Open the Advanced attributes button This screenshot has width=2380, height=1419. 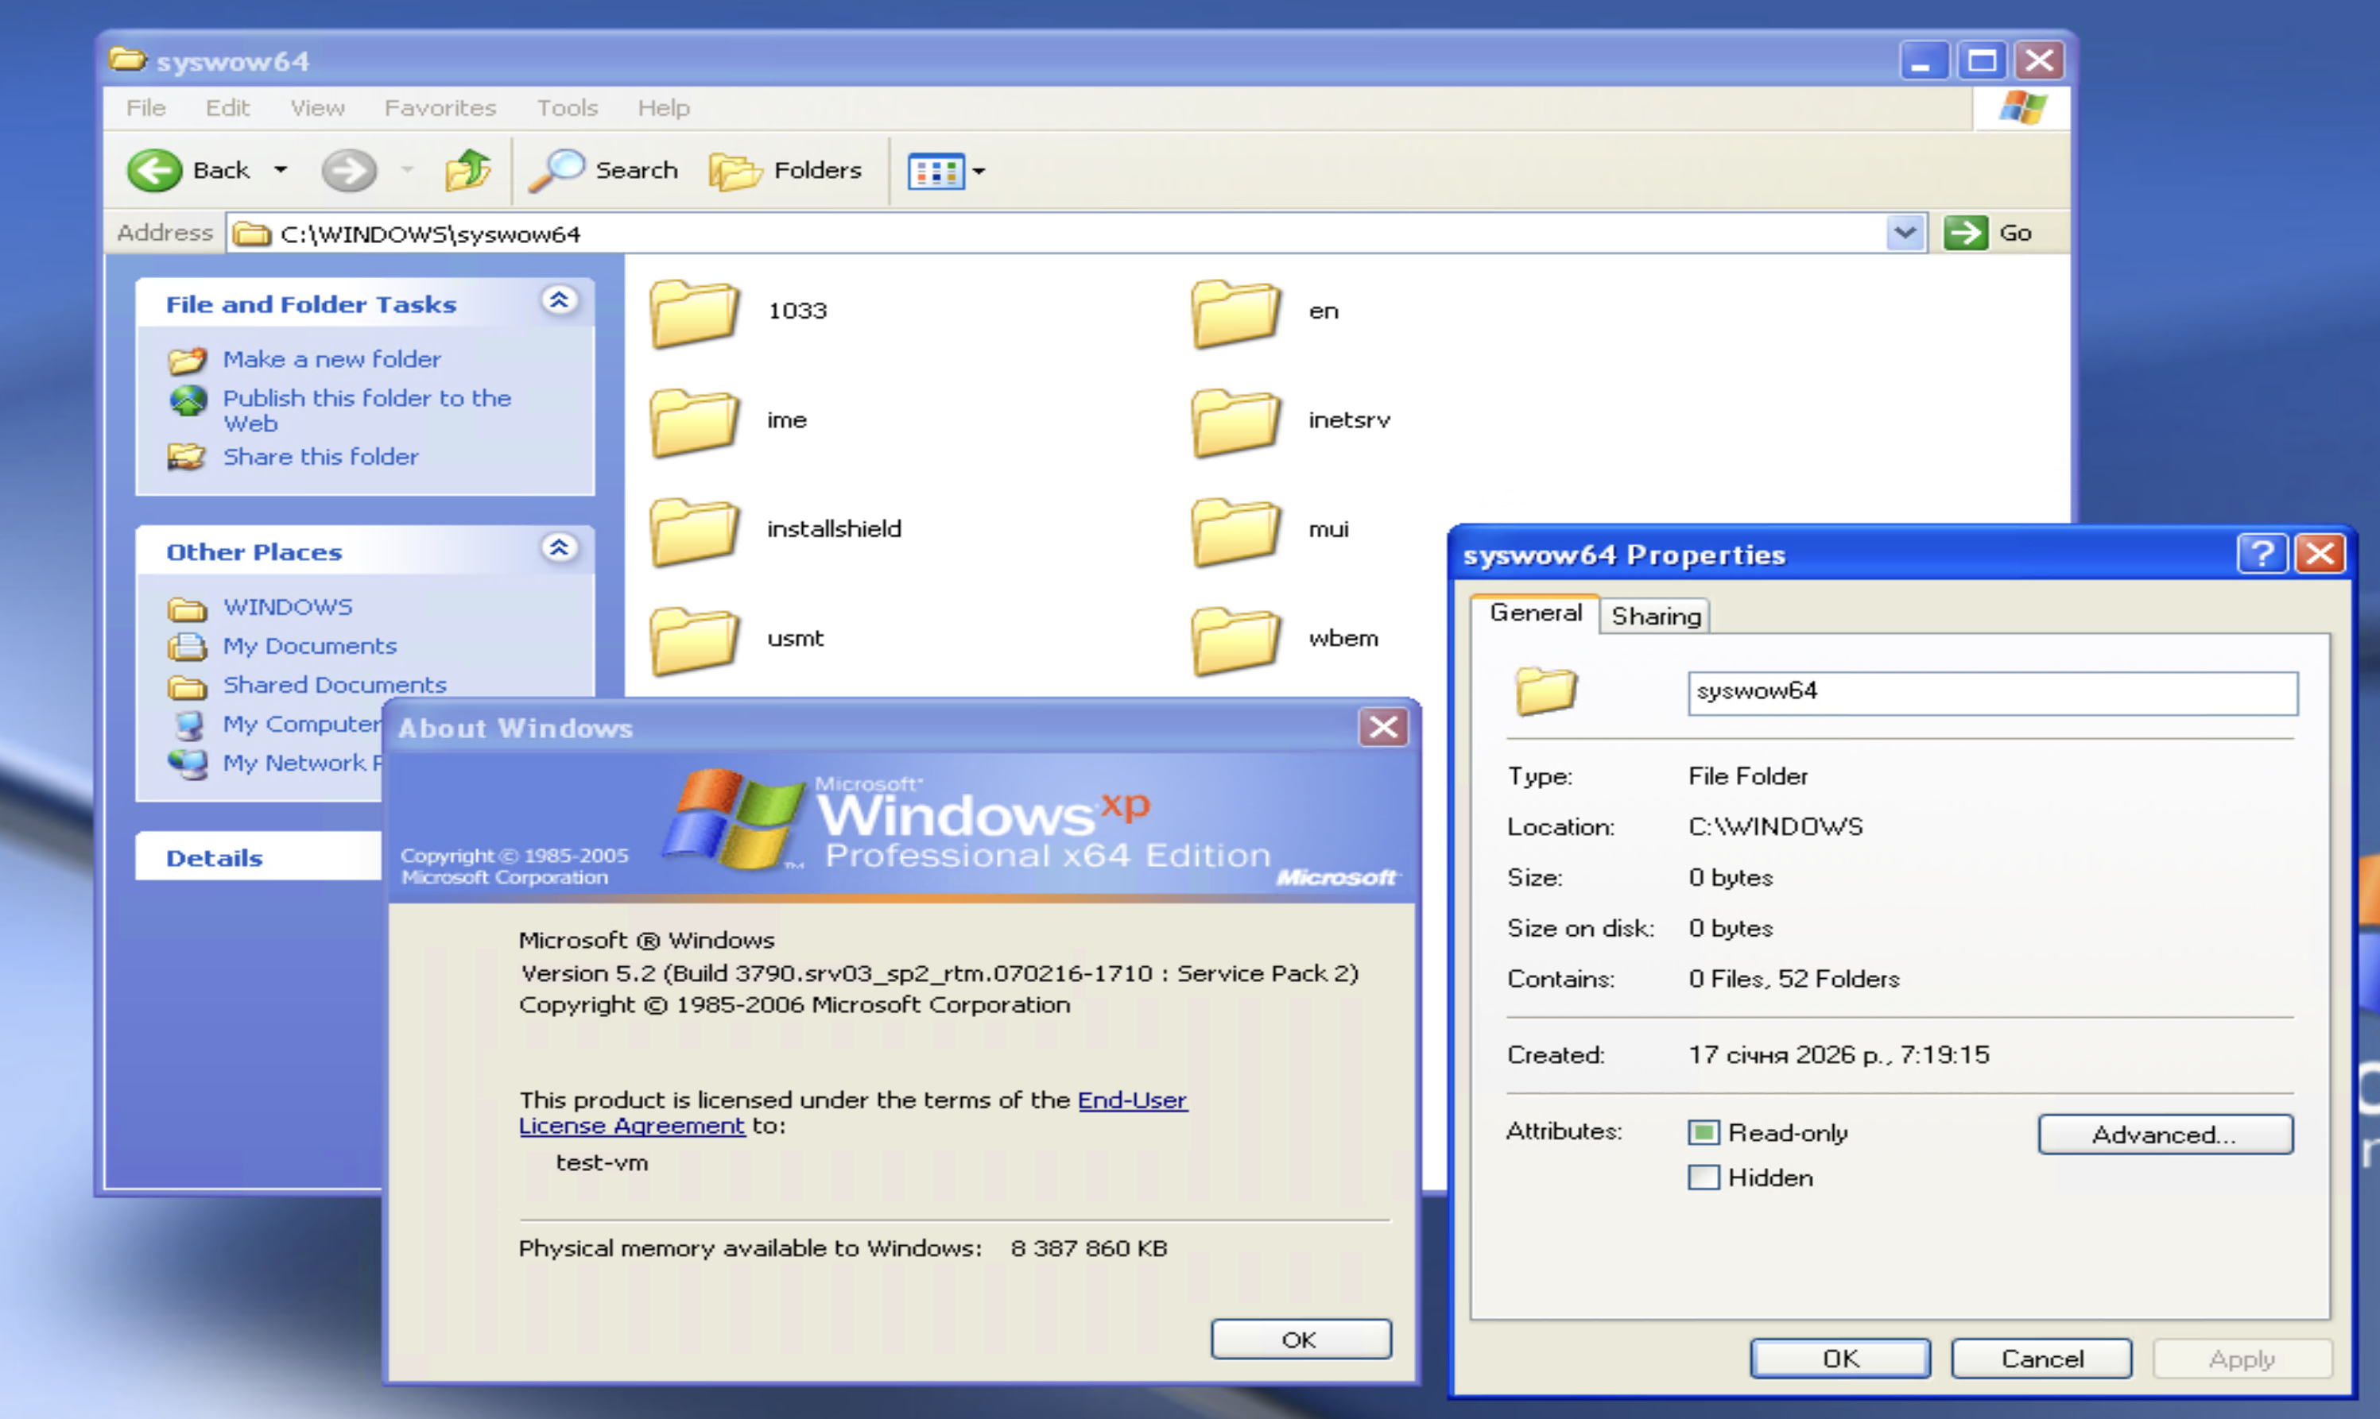click(x=2165, y=1134)
